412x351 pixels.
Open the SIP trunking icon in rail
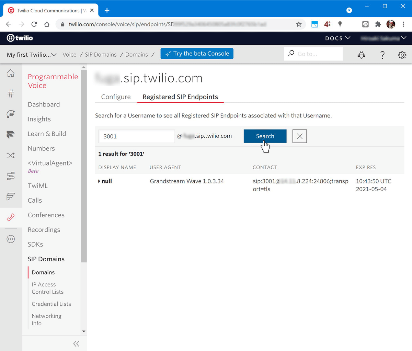coord(11,114)
